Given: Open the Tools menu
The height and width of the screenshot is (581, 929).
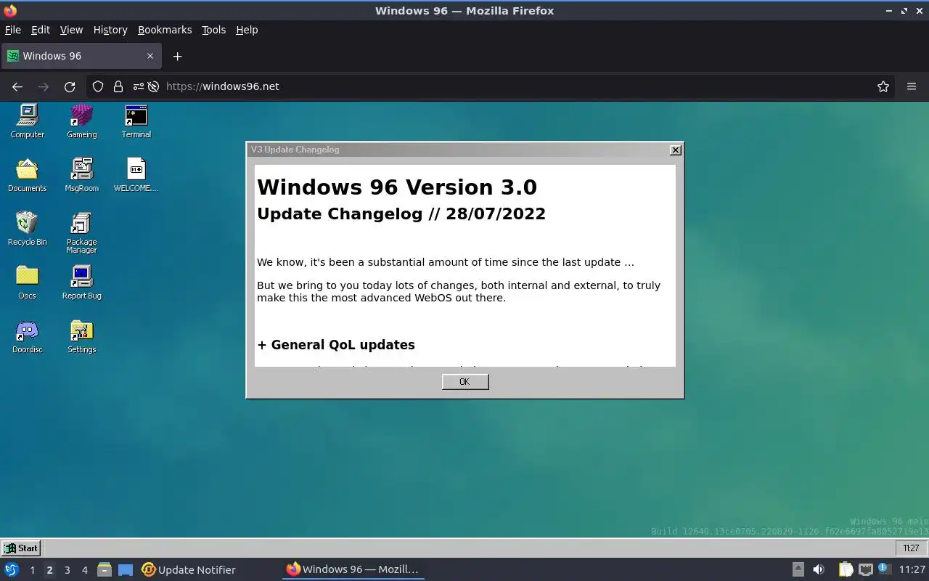Looking at the screenshot, I should [213, 30].
